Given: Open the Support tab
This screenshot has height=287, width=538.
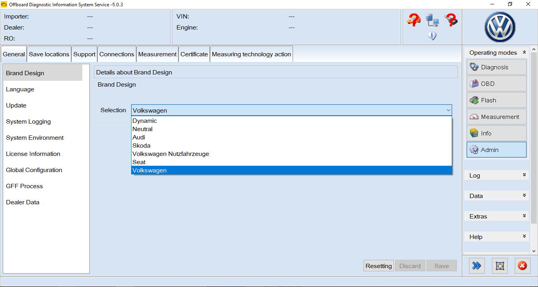Looking at the screenshot, I should click(x=84, y=54).
